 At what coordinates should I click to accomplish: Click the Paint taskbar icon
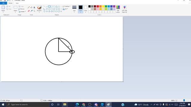108,104
